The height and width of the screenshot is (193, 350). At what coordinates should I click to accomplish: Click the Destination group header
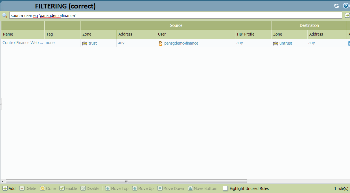(309, 25)
